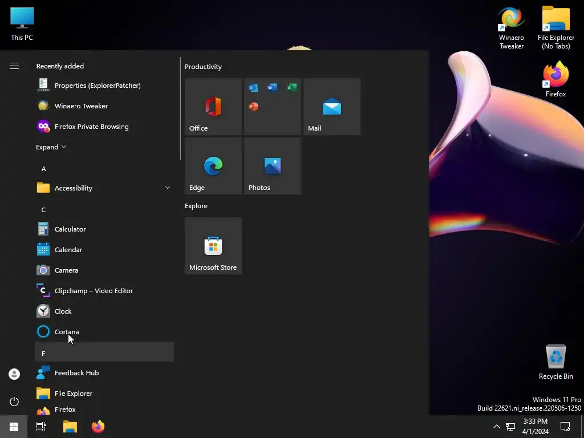Click the Start menu app list scrollbar
The width and height of the screenshot is (584, 438).
click(180, 108)
